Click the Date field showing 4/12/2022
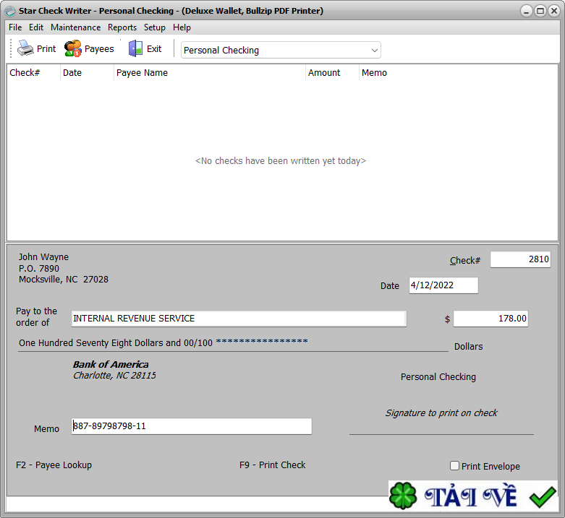The height and width of the screenshot is (518, 565). (x=443, y=285)
